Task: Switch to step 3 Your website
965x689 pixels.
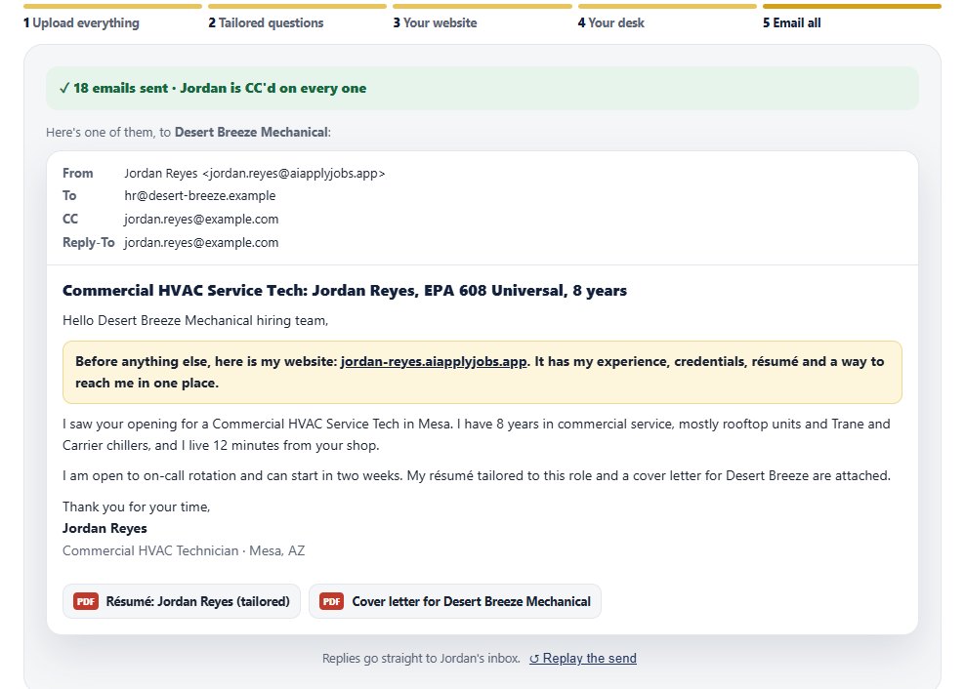Action: click(435, 22)
